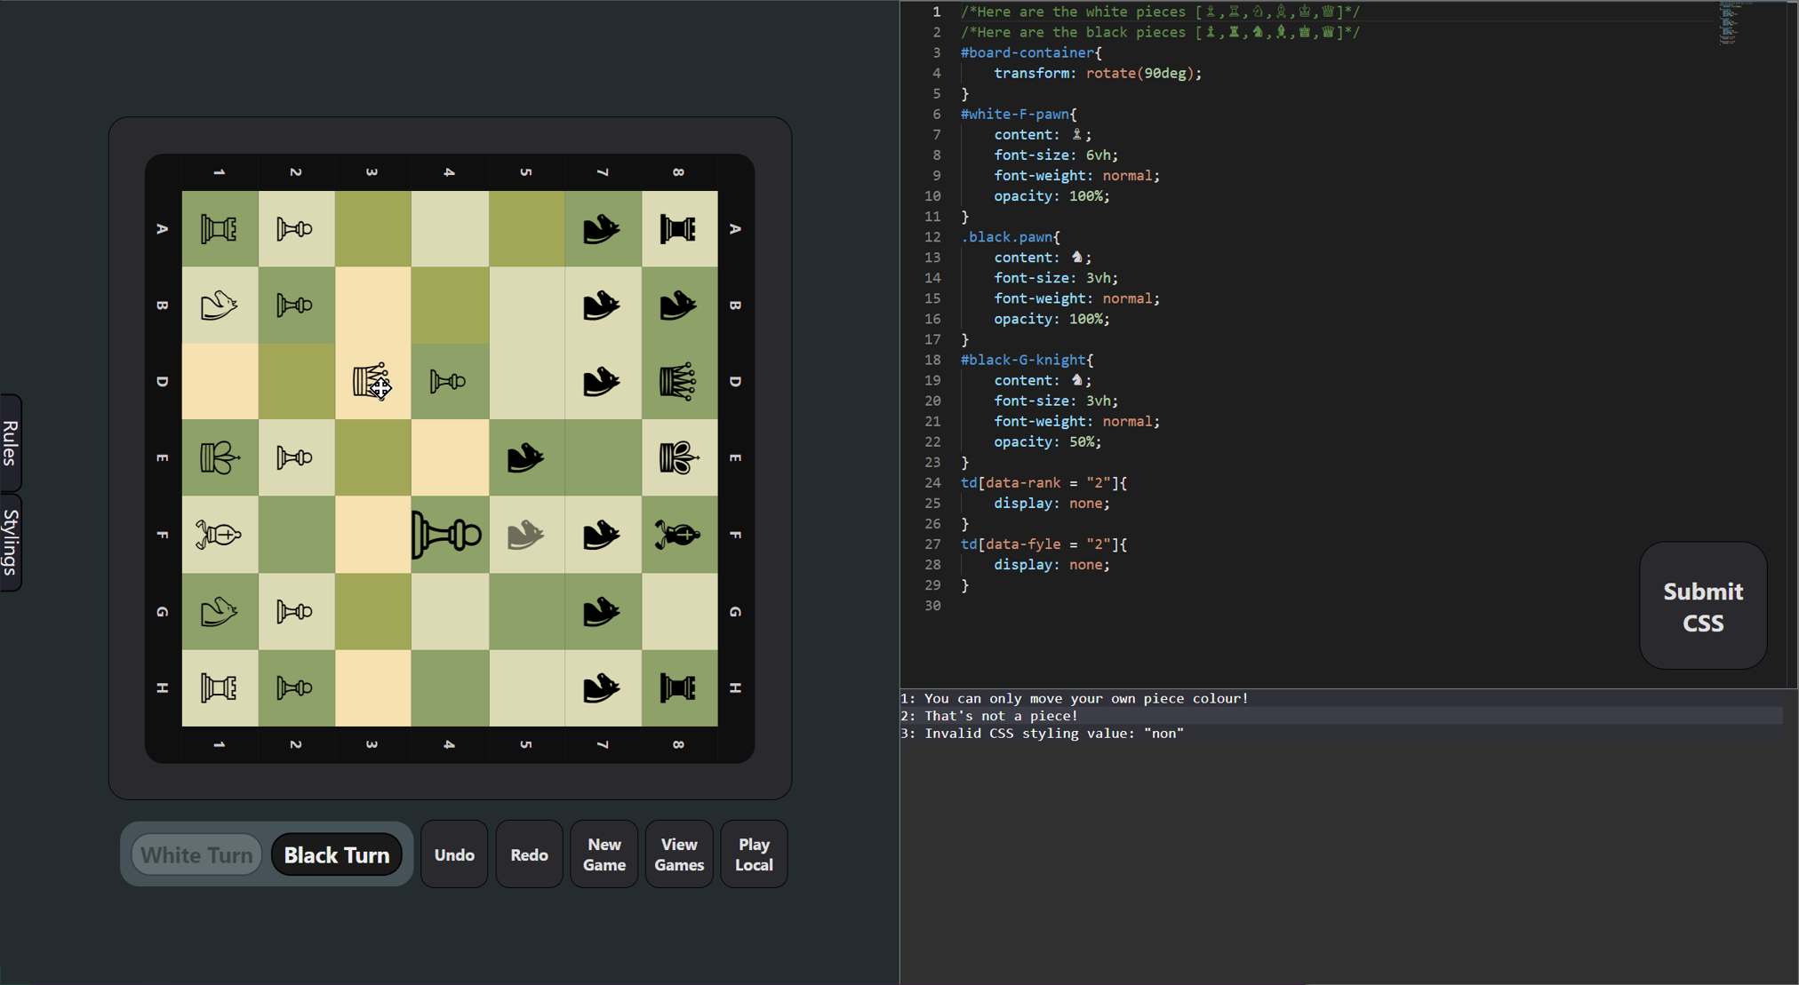Click the black queen on row D
The height and width of the screenshot is (985, 1799).
tap(678, 382)
